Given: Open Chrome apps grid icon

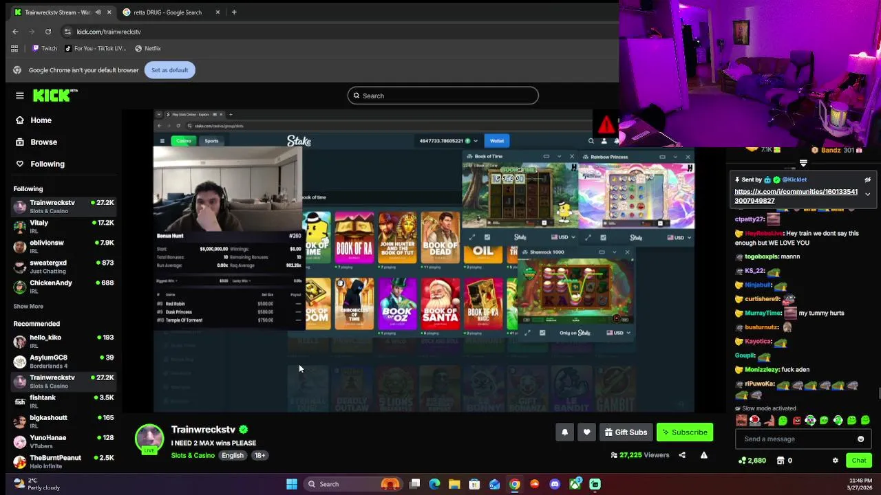Looking at the screenshot, I should (14, 49).
